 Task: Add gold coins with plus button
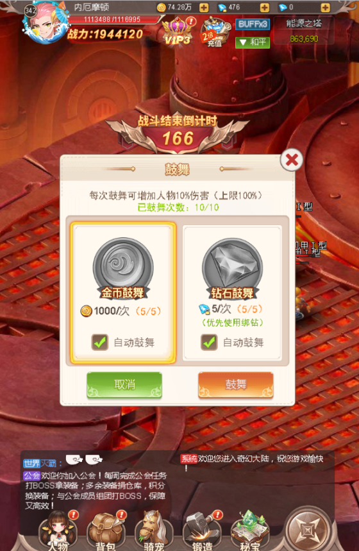(x=204, y=8)
